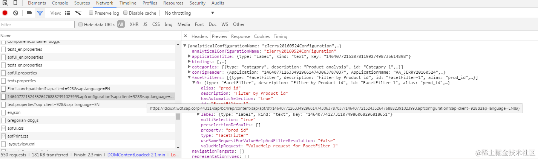
Task: Filter requests by Doc
Action: [x=213, y=24]
